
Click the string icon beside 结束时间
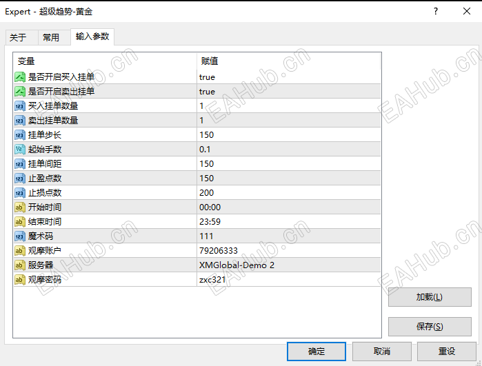pyautogui.click(x=20, y=221)
